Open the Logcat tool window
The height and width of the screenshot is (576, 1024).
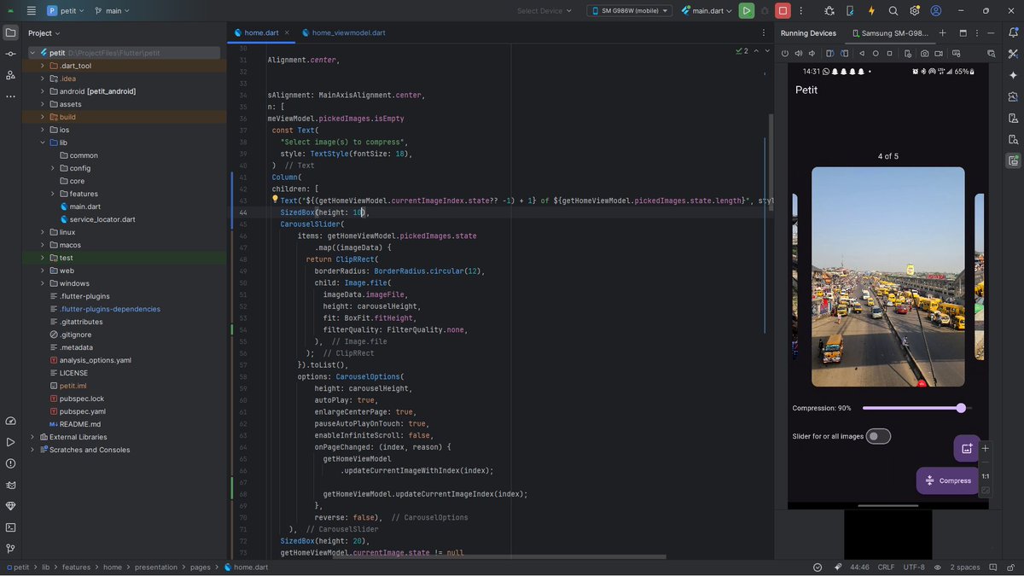coord(10,485)
